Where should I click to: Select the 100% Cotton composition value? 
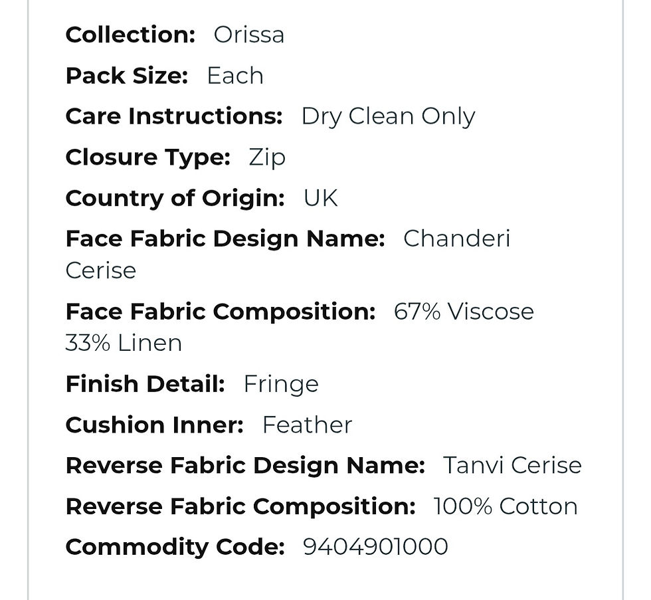[506, 506]
